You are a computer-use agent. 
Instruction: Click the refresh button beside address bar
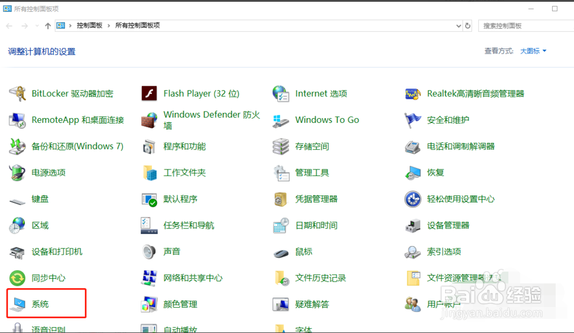(468, 25)
